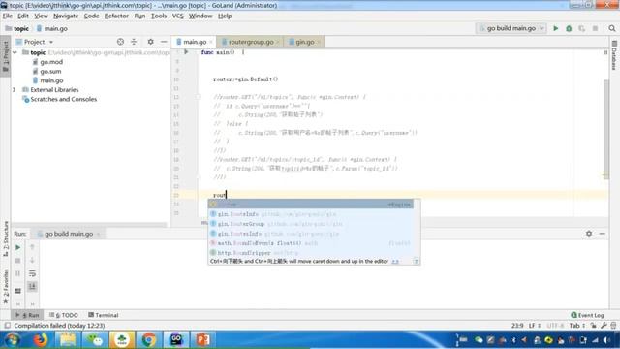Select go.mod in project tree
Screen dimensions: 620x349
pyautogui.click(x=51, y=62)
